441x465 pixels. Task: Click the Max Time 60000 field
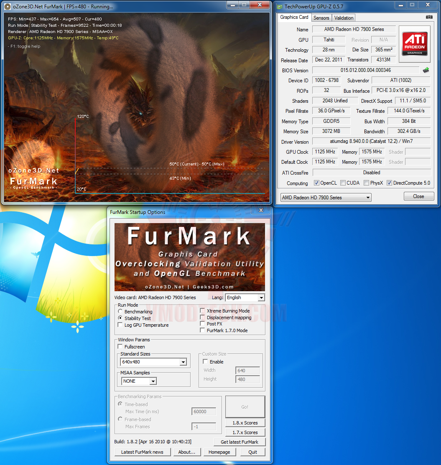coord(204,412)
